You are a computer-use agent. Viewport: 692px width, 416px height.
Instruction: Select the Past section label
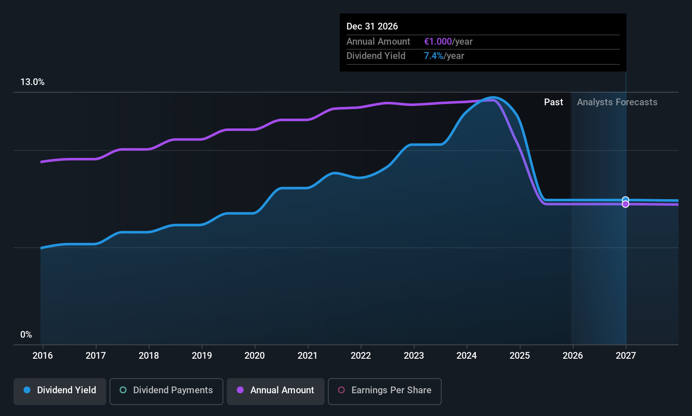[553, 102]
